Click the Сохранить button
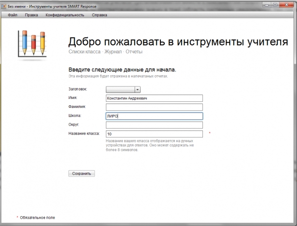This screenshot has width=297, height=226. [x=82, y=174]
